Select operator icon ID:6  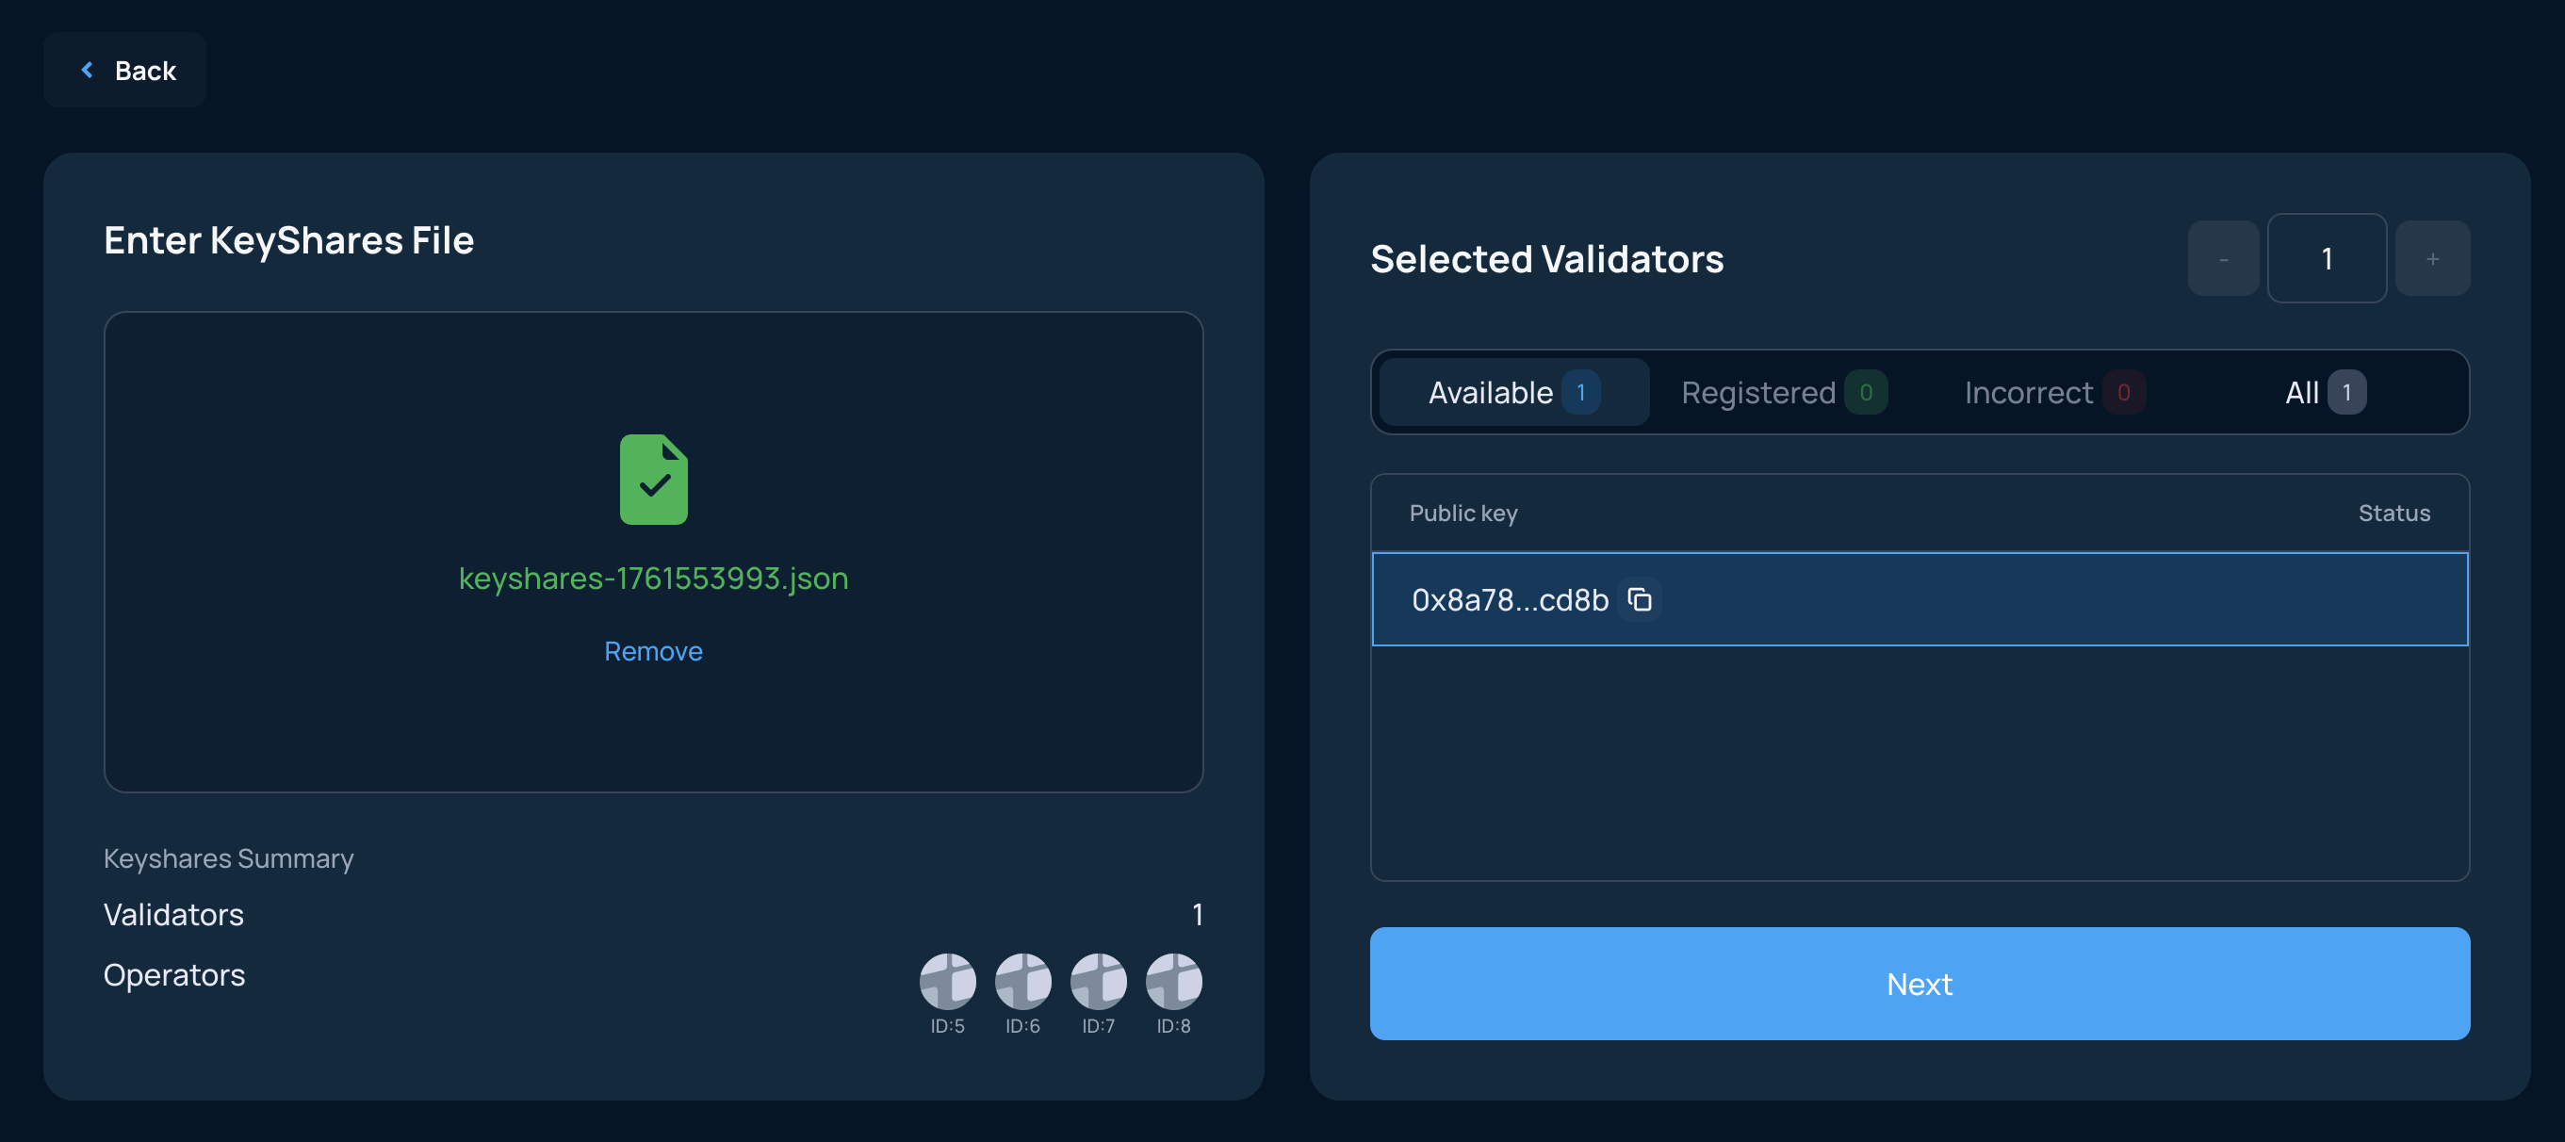(1023, 984)
